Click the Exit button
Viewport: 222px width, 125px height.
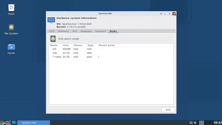[168, 110]
